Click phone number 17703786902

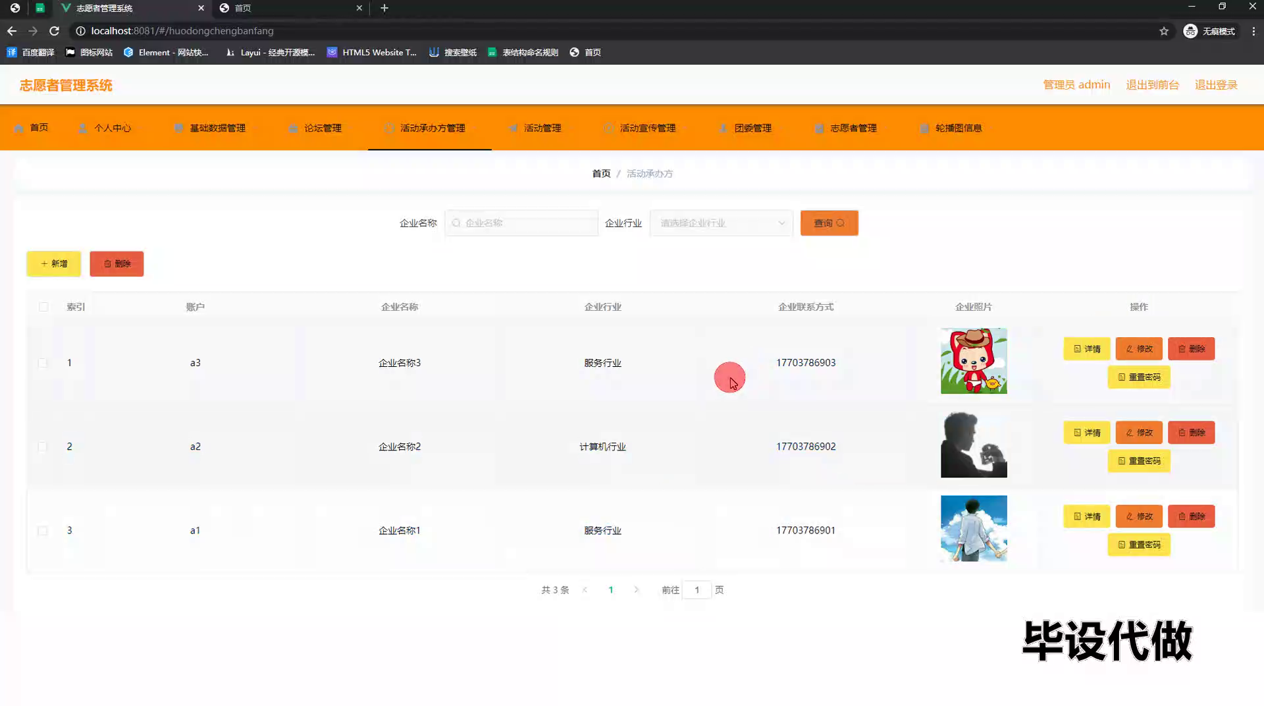pyautogui.click(x=806, y=447)
